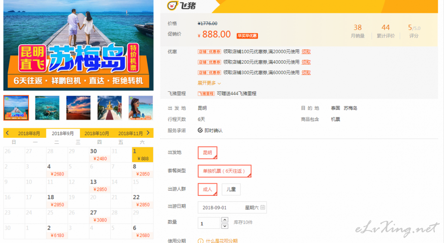
Task: Click the Huabei installment info icon
Action: [x=201, y=241]
